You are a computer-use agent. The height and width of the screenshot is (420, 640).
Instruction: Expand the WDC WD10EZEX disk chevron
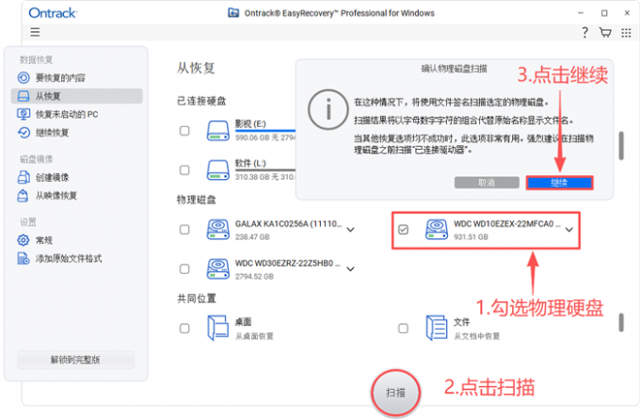click(569, 230)
